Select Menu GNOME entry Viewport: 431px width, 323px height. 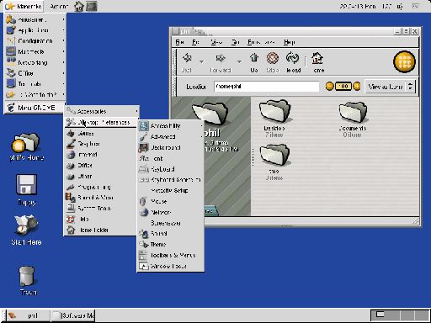point(35,108)
